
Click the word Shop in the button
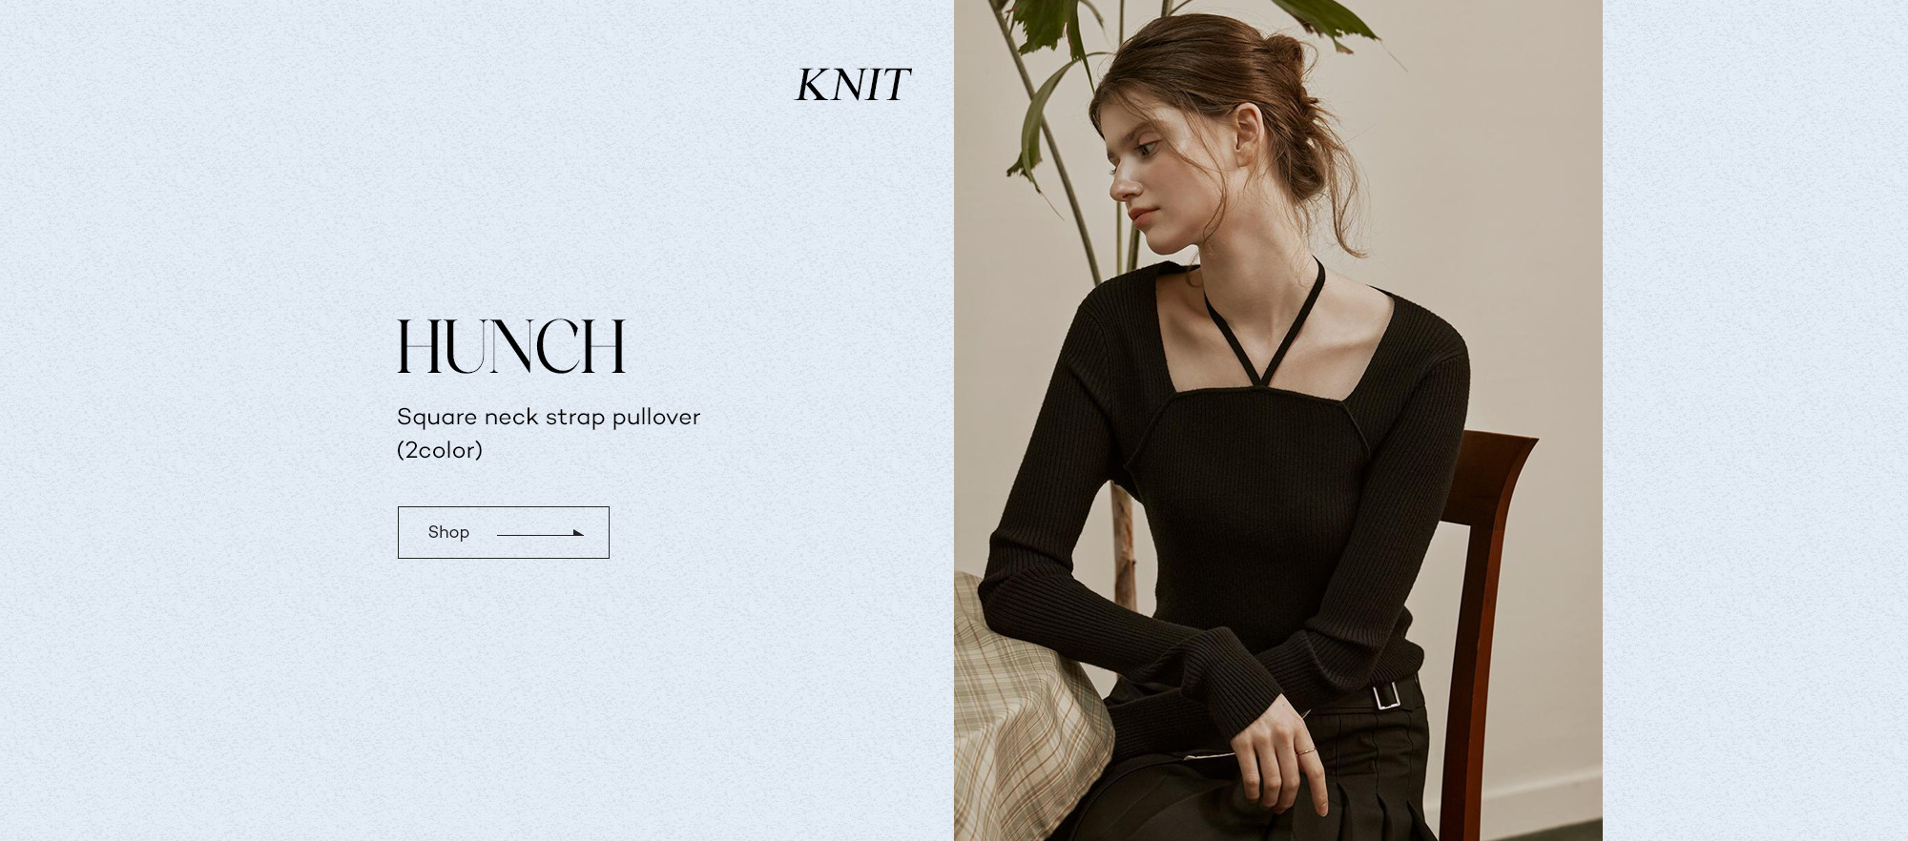click(448, 532)
